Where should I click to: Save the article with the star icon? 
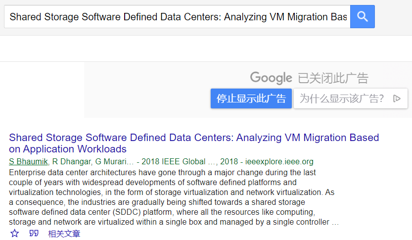tap(15, 233)
